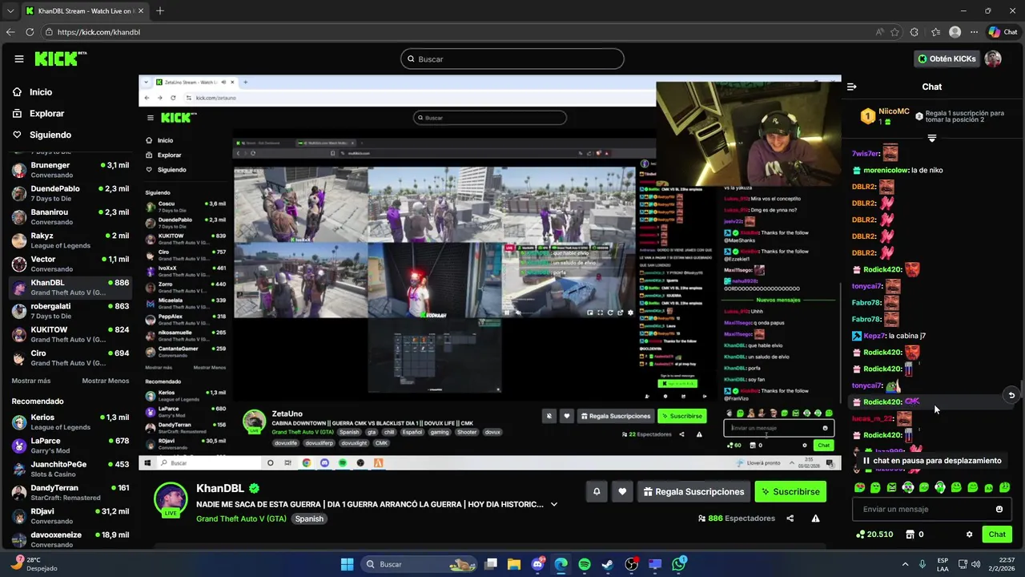Go back in the browser
The height and width of the screenshot is (577, 1025).
[10, 32]
